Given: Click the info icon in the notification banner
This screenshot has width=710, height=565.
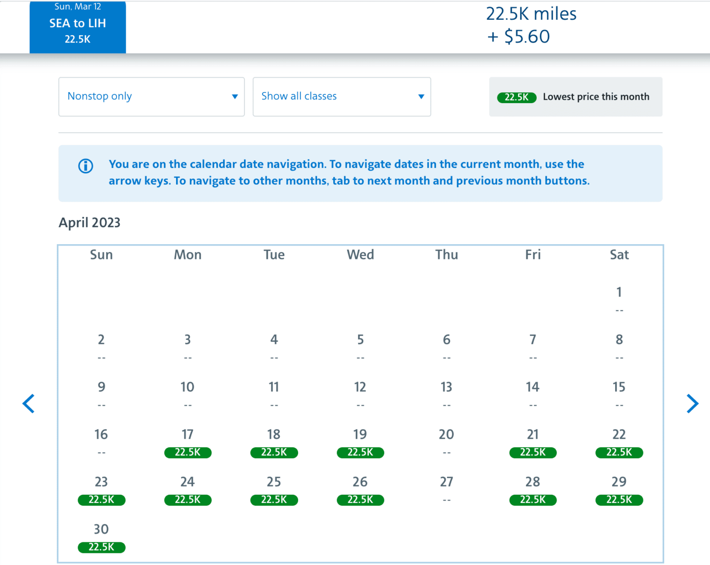Looking at the screenshot, I should pyautogui.click(x=85, y=166).
